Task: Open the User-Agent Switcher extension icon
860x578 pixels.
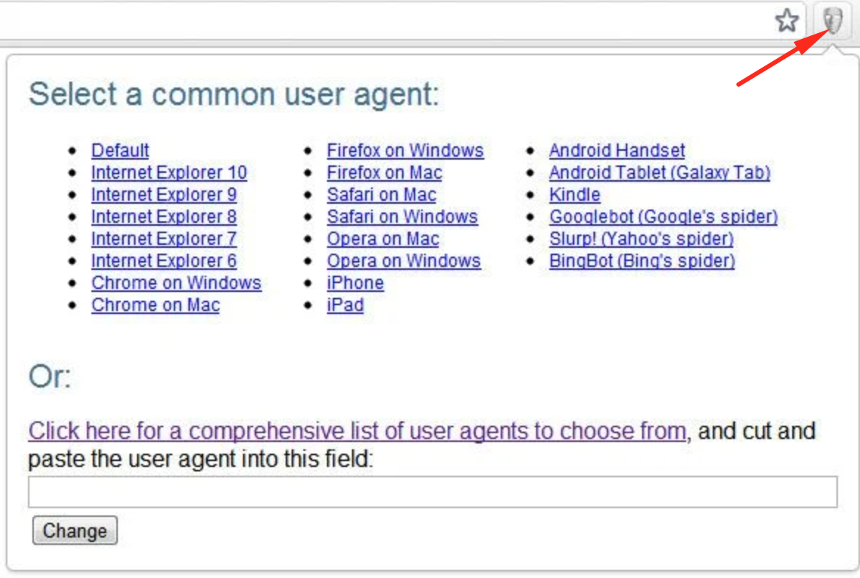Action: point(833,21)
